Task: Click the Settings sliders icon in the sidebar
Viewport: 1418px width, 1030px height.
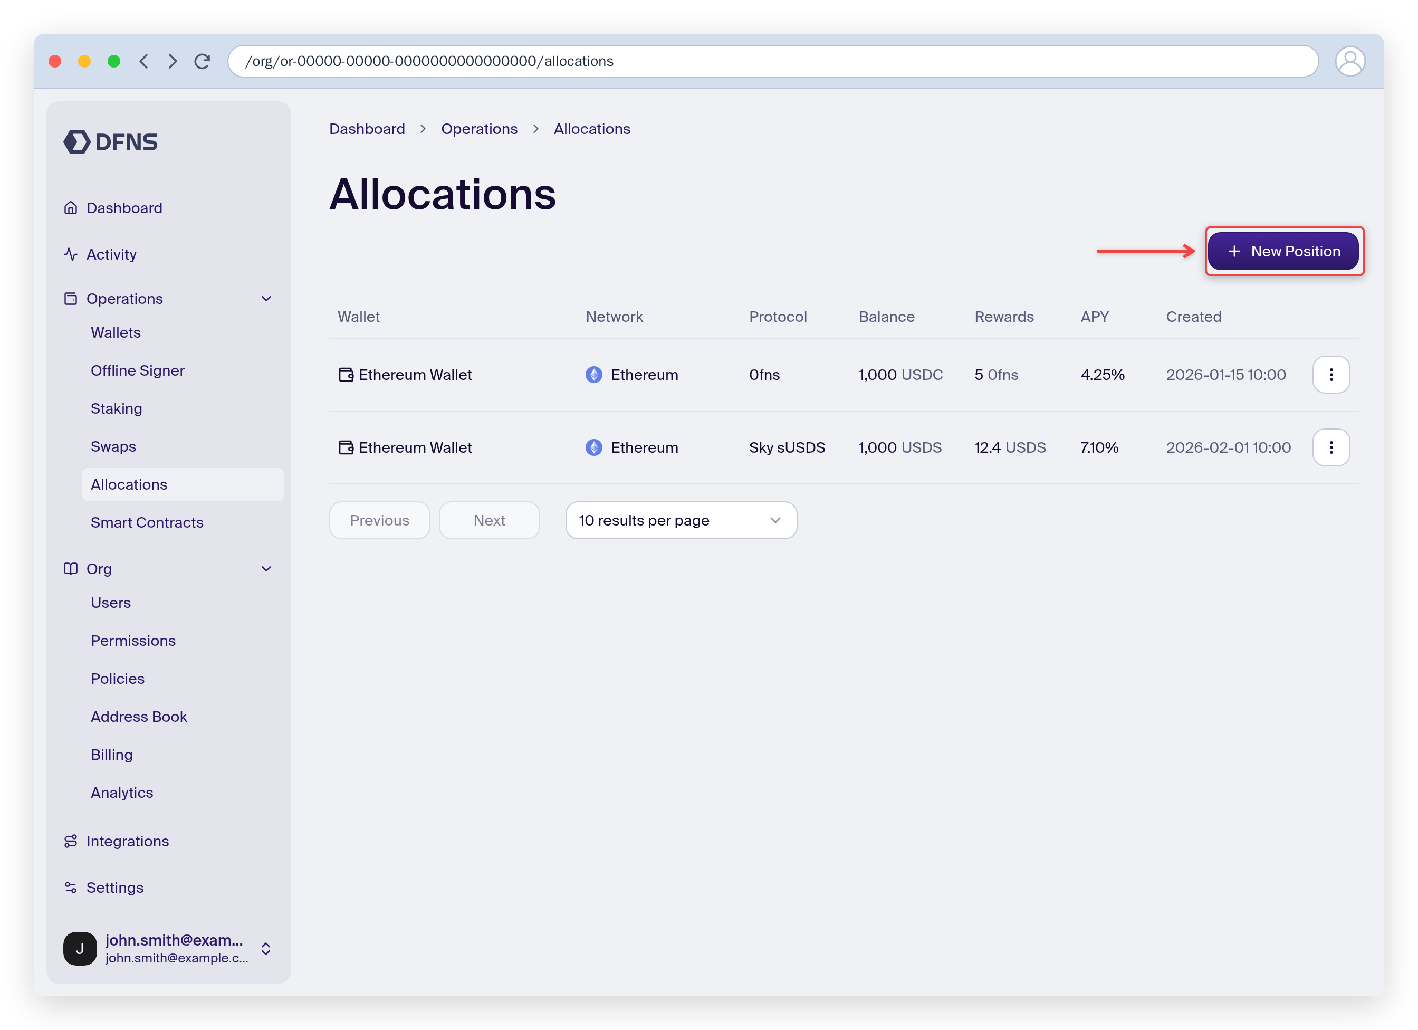Action: point(71,888)
